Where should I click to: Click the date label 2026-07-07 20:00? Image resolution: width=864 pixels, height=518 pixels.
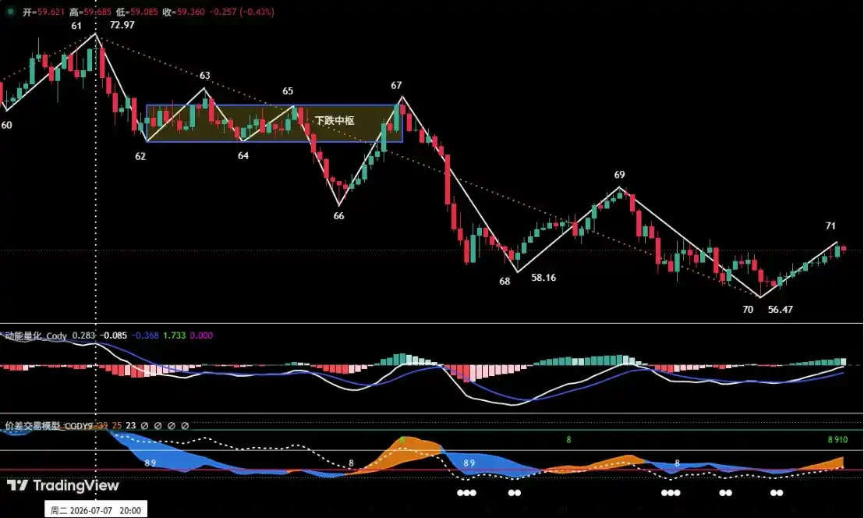pyautogui.click(x=96, y=510)
